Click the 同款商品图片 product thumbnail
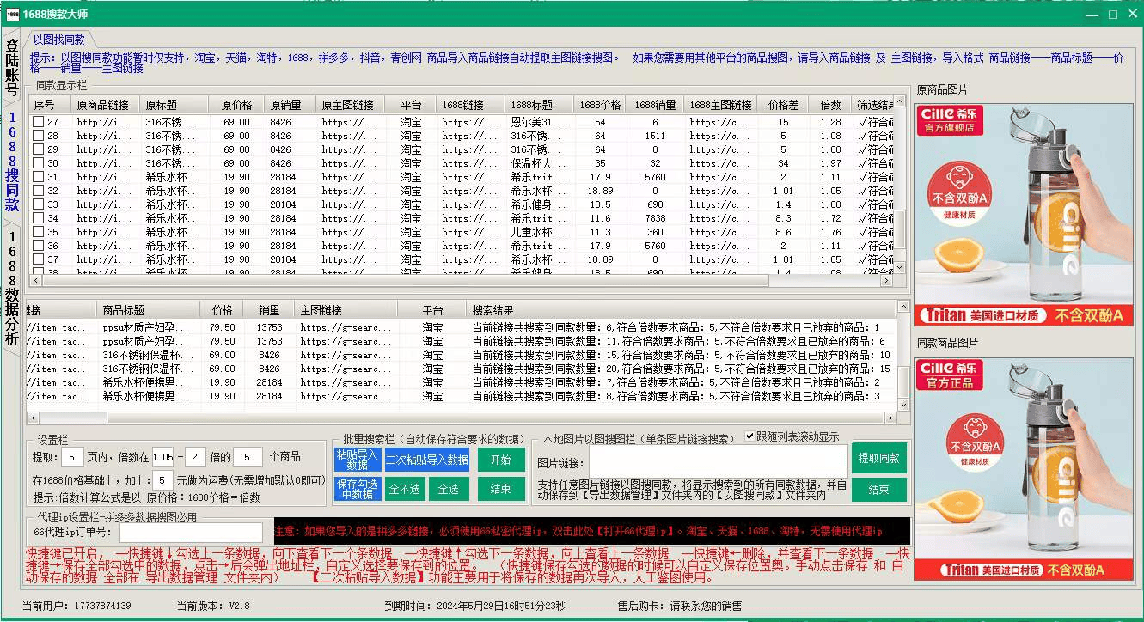This screenshot has height=622, width=1144. coord(1025,469)
